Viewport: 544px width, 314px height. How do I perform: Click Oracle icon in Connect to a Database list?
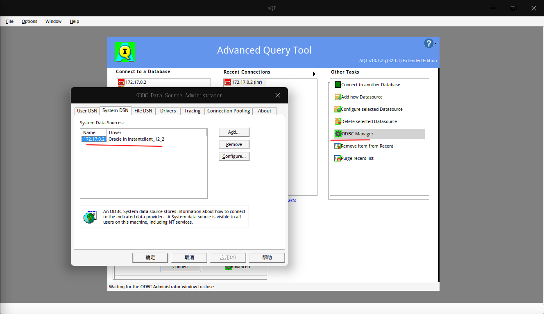point(121,82)
